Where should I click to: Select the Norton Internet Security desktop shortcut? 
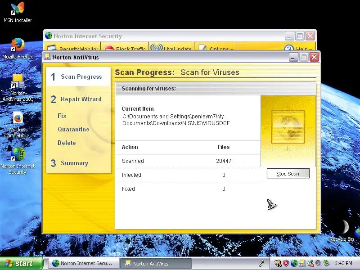pyautogui.click(x=18, y=161)
